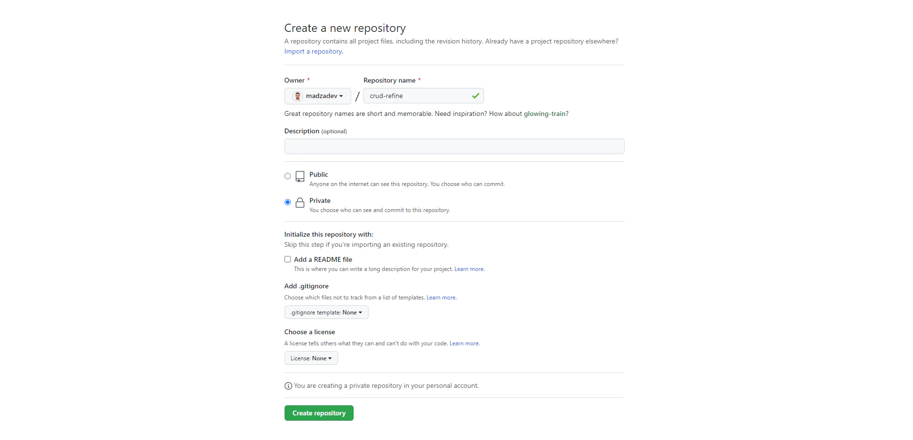Open the .gitignore template dropdown
913x440 pixels.
(326, 312)
